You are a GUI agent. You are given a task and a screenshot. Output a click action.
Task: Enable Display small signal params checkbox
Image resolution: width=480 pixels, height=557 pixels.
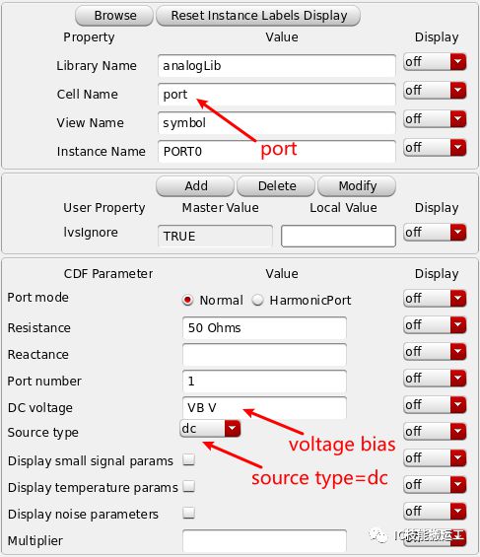point(189,459)
